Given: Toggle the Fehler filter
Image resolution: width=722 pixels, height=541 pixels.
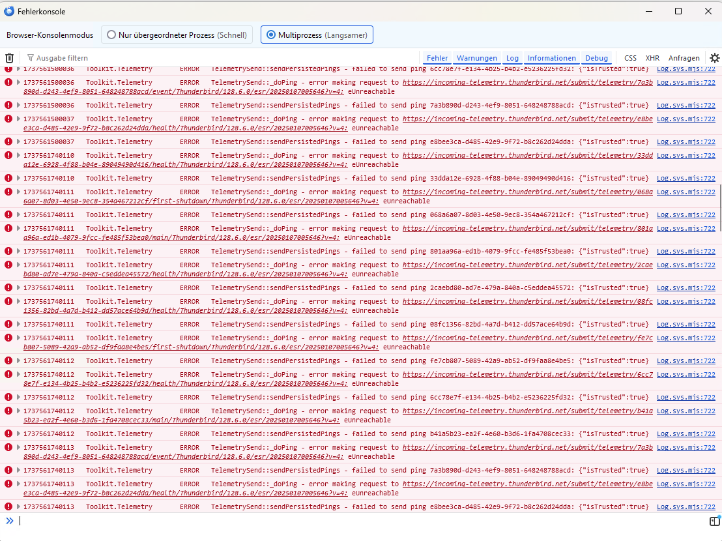Looking at the screenshot, I should click(x=437, y=58).
